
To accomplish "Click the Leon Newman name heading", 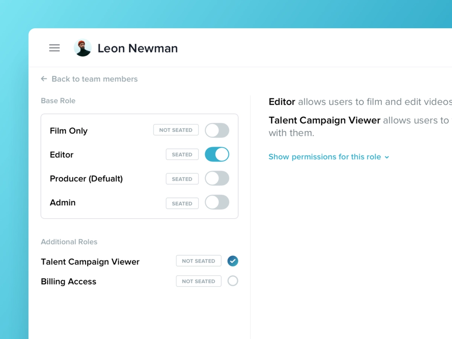I will coord(137,48).
